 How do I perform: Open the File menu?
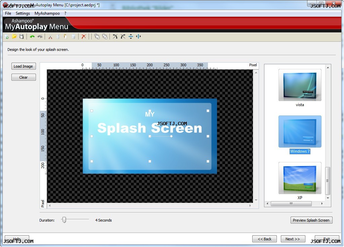pos(8,13)
